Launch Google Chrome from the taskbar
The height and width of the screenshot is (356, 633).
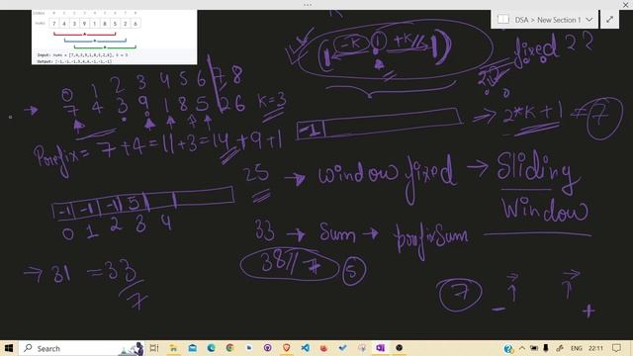point(230,348)
